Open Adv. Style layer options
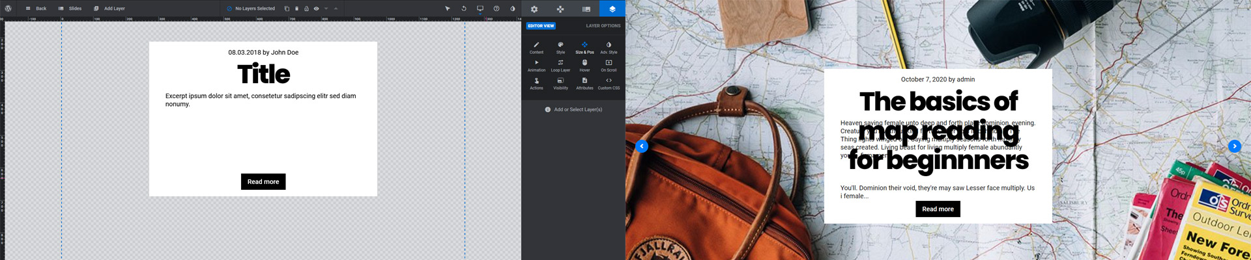This screenshot has width=1251, height=260. pyautogui.click(x=609, y=48)
